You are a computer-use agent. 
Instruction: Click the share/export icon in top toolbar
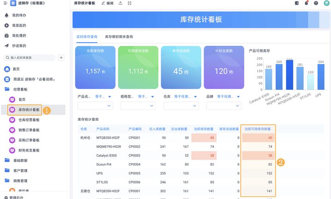coord(120,3)
